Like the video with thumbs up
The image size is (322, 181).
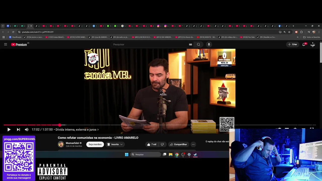pyautogui.click(x=152, y=145)
